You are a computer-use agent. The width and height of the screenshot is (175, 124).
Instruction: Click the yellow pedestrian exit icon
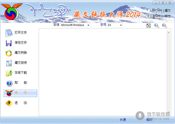[x=9, y=103]
